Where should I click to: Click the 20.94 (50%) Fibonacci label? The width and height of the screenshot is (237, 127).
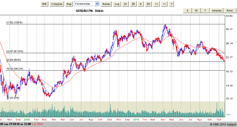[14, 60]
